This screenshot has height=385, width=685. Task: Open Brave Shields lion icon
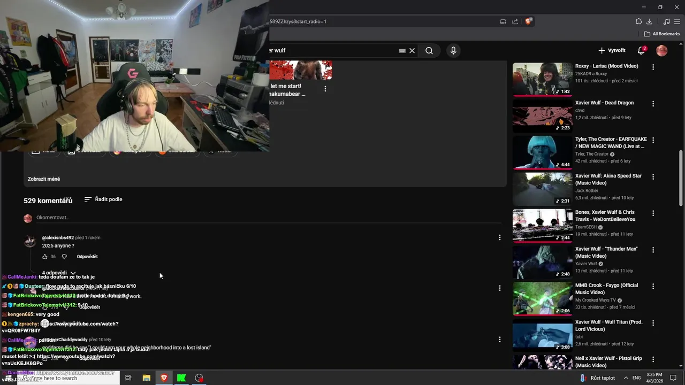tap(529, 21)
